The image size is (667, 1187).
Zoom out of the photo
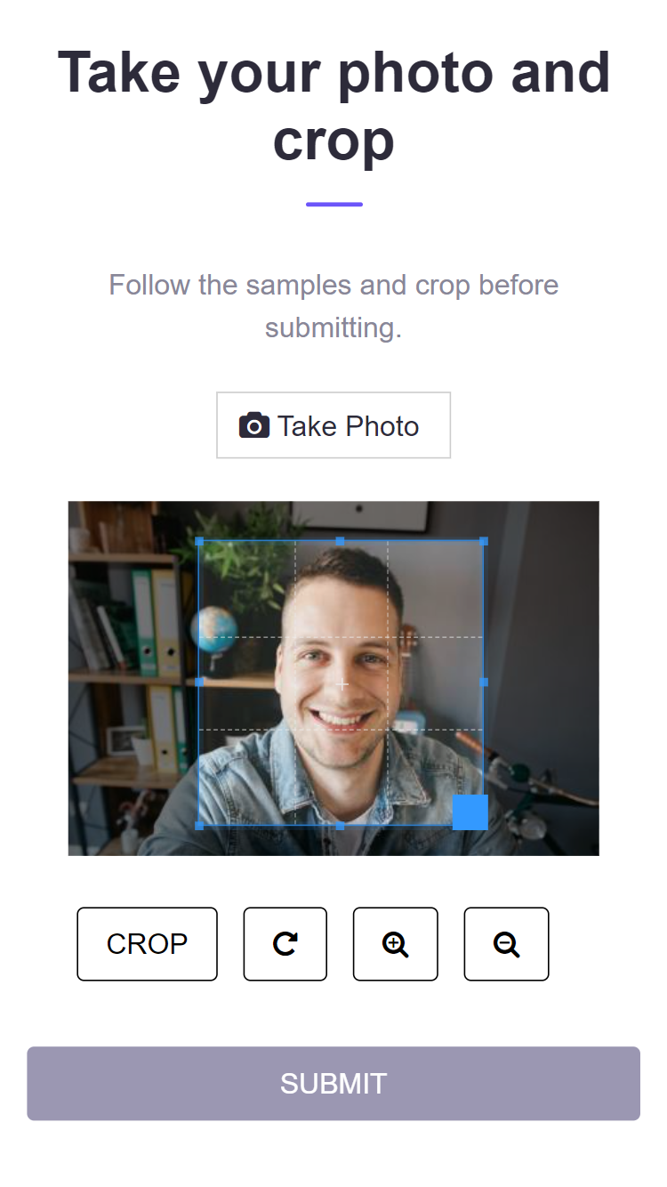pos(506,944)
